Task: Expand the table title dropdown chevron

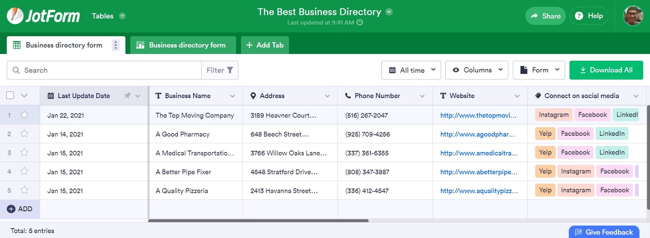Action: click(x=389, y=12)
